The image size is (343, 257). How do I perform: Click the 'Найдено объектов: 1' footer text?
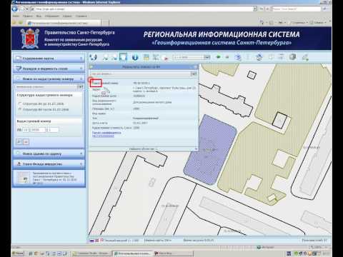tap(143, 149)
